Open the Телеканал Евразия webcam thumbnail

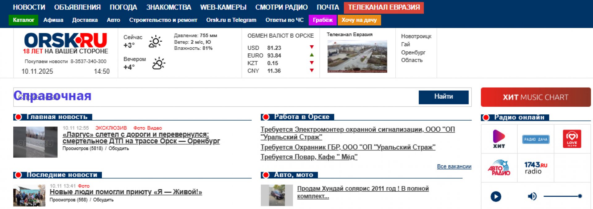click(357, 56)
